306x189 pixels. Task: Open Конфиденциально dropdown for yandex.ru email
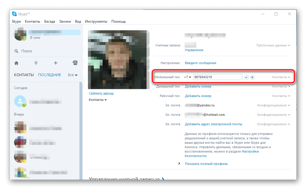click(273, 105)
